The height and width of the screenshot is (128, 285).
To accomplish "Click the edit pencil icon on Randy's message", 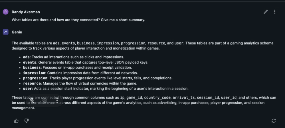I will (x=266, y=12).
